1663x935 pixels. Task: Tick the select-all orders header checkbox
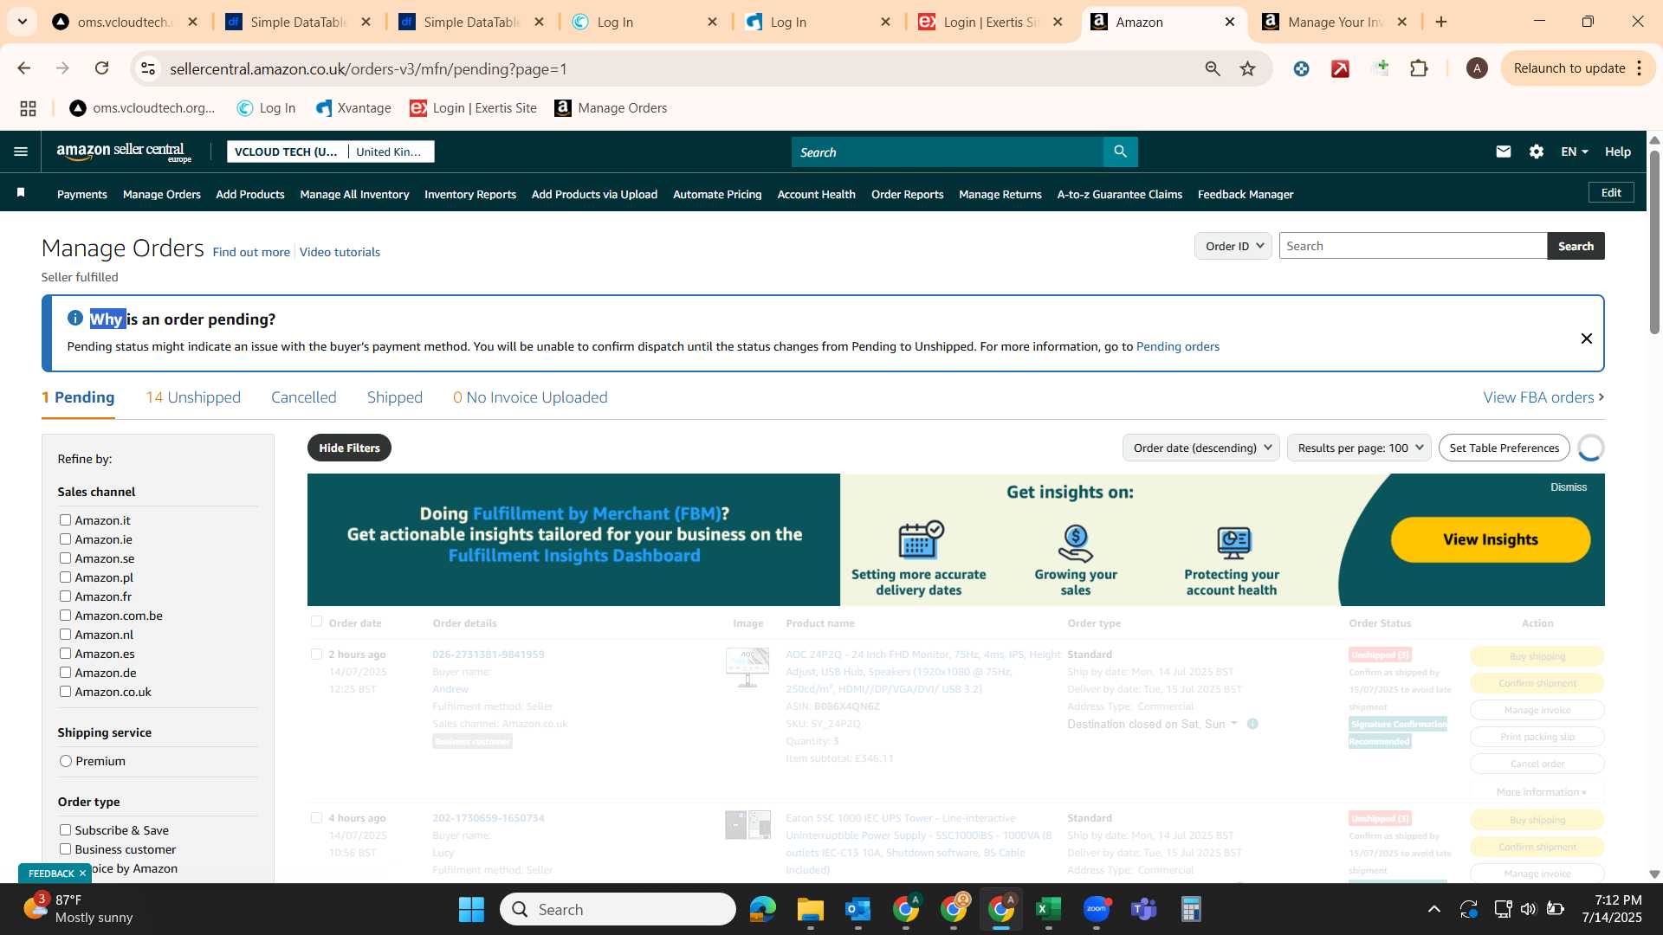(316, 622)
